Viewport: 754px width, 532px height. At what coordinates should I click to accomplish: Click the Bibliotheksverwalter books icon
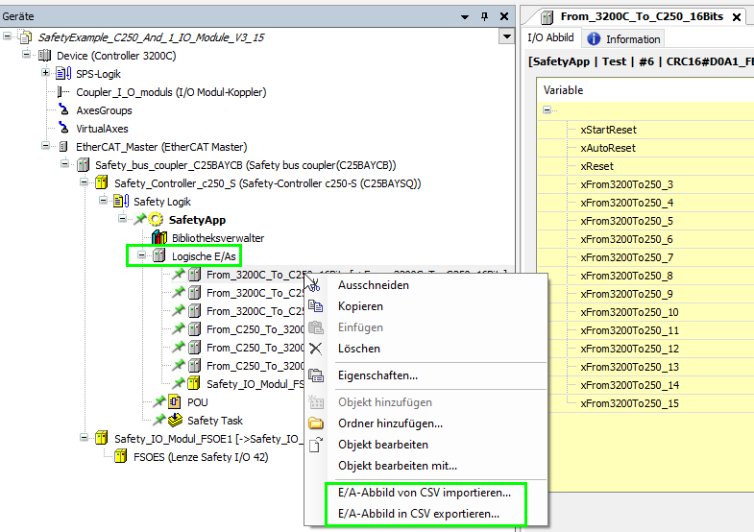point(159,238)
